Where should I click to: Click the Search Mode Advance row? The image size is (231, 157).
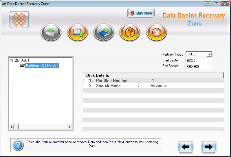pos(153,85)
